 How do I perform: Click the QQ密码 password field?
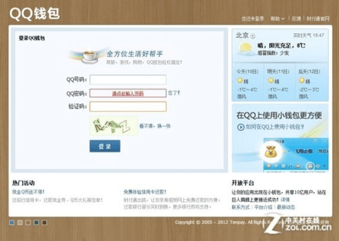tap(128, 93)
